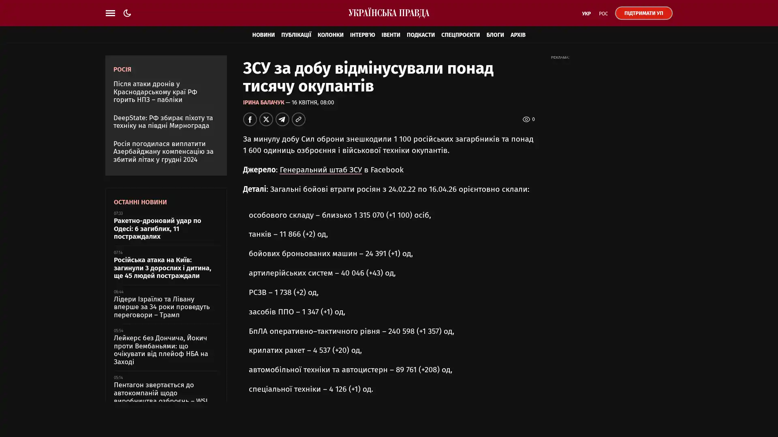Go to the Архів section
The image size is (778, 437).
[x=517, y=35]
